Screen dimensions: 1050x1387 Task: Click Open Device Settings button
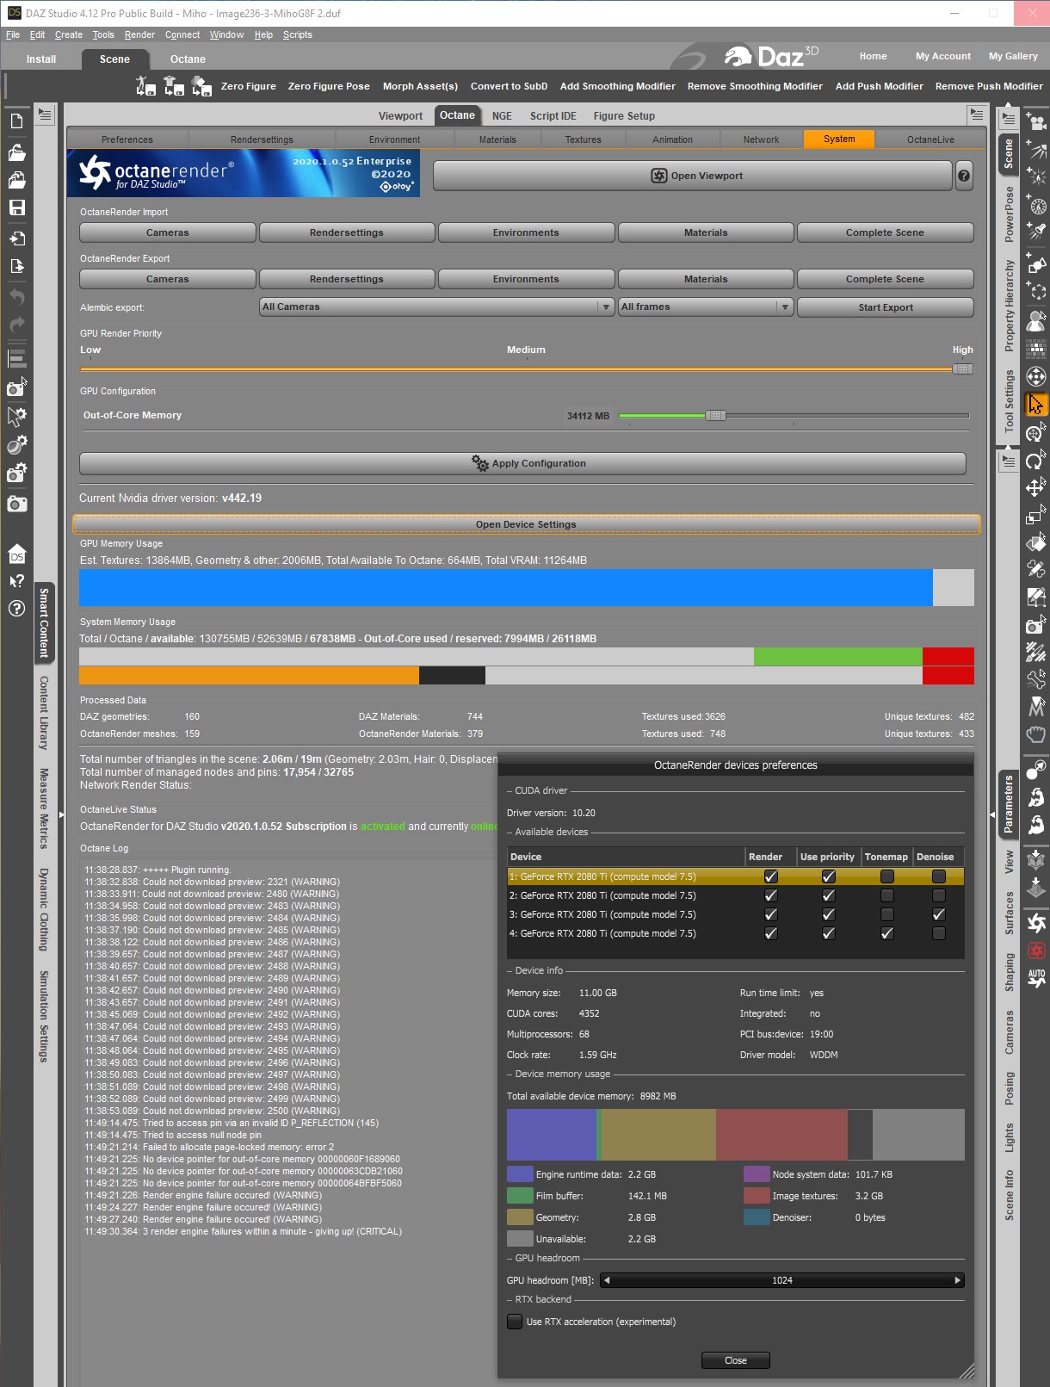click(526, 524)
